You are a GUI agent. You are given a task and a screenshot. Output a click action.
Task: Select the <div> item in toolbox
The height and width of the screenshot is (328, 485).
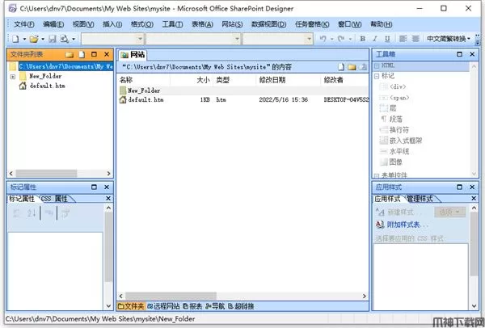[393, 86]
